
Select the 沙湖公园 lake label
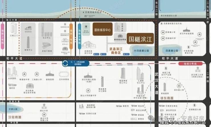click(13, 109)
